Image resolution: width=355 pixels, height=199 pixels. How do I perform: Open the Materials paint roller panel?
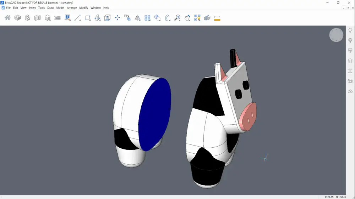[x=350, y=51]
